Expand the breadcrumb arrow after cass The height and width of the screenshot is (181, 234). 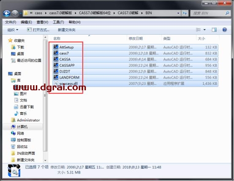point(46,13)
